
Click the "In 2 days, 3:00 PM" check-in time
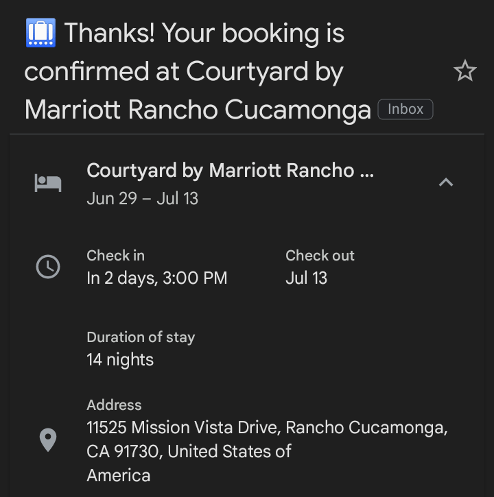pos(156,278)
